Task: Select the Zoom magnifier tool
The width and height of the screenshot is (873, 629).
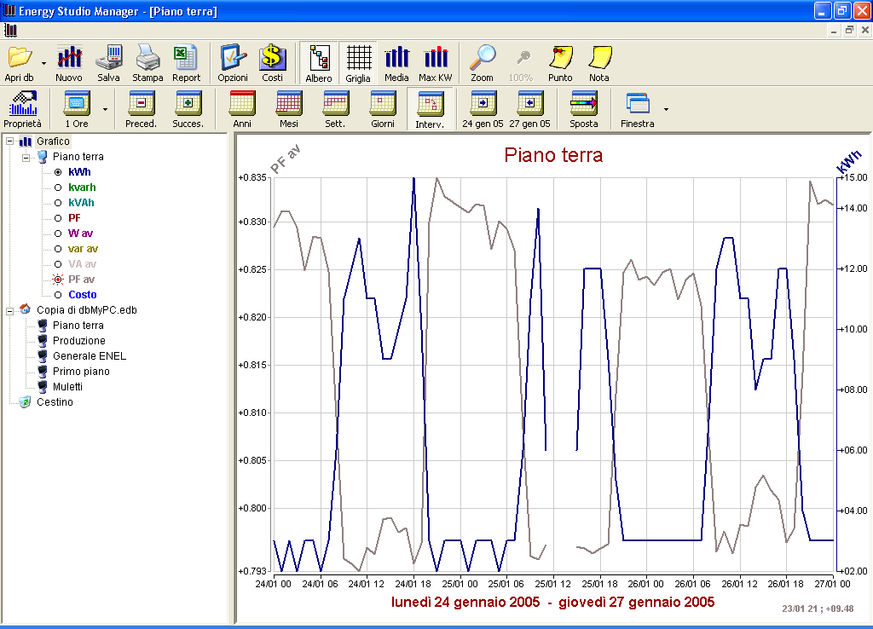Action: (x=482, y=63)
